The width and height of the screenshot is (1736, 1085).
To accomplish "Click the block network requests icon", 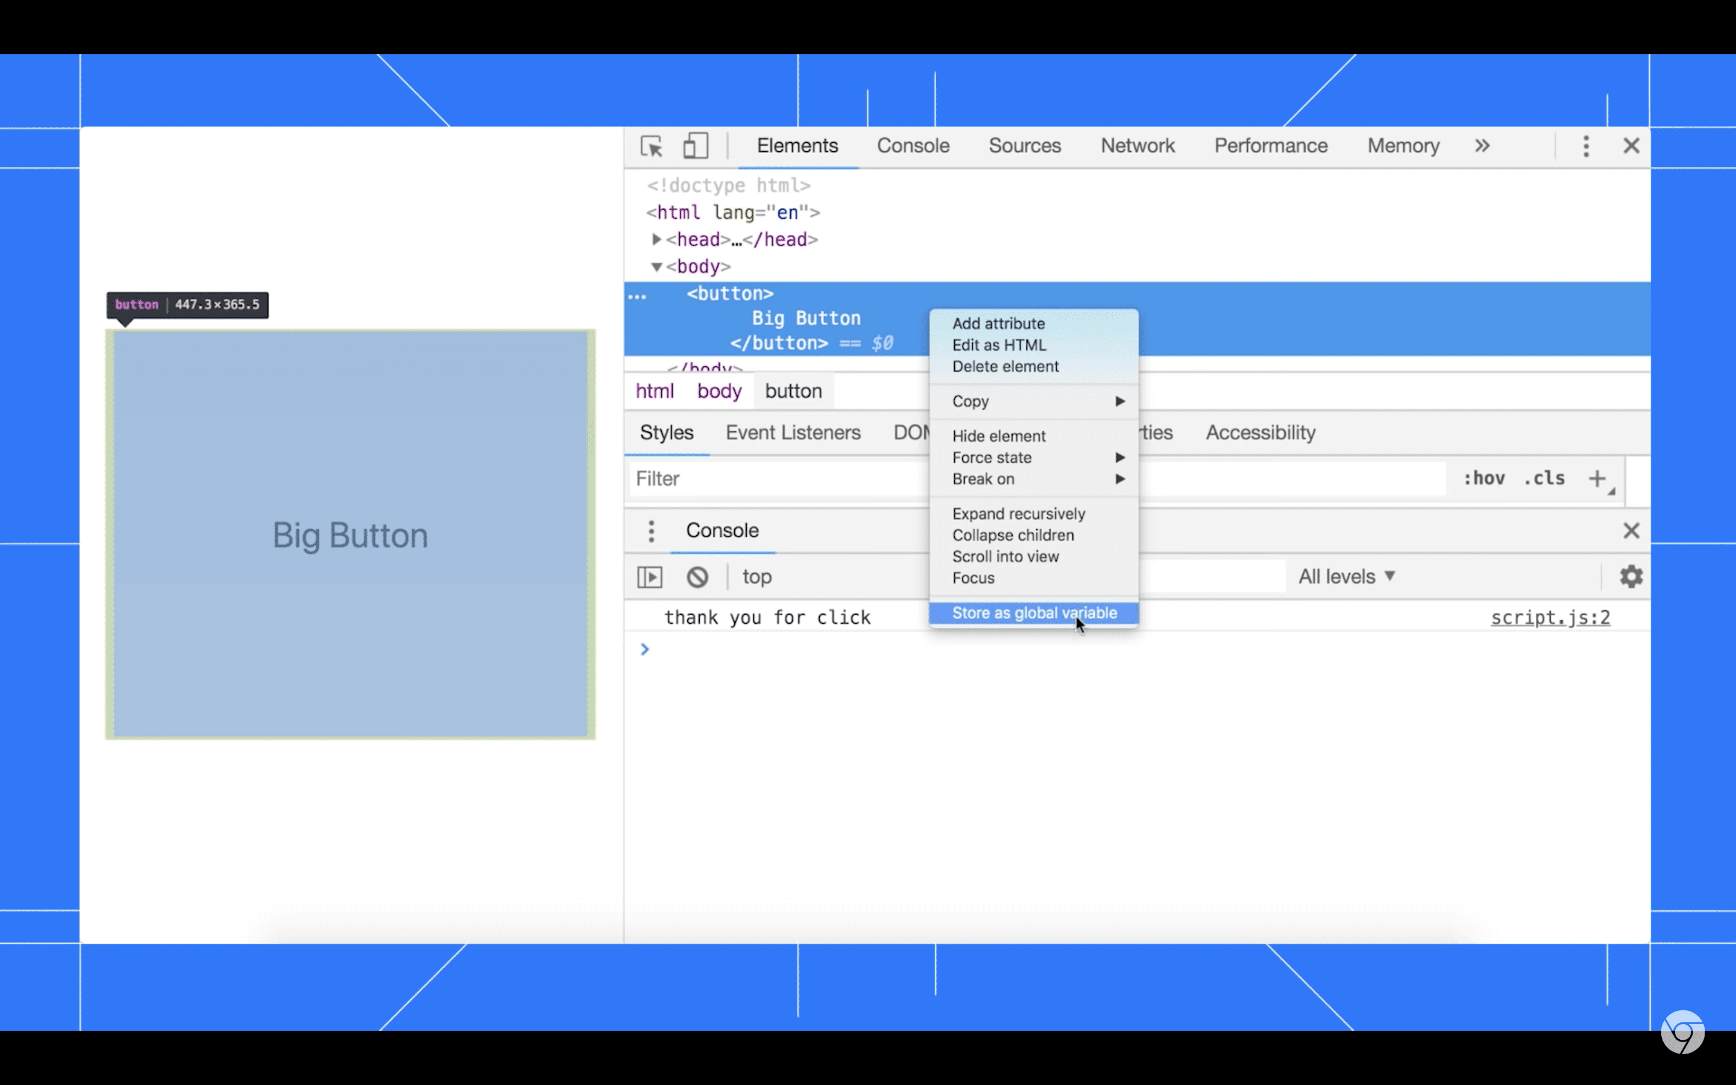I will pyautogui.click(x=697, y=576).
